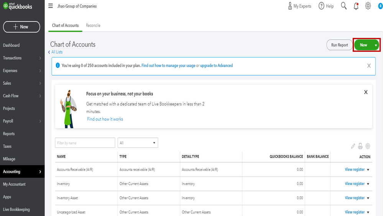
Task: Click the info icon in usage banner
Action: [x=58, y=65]
